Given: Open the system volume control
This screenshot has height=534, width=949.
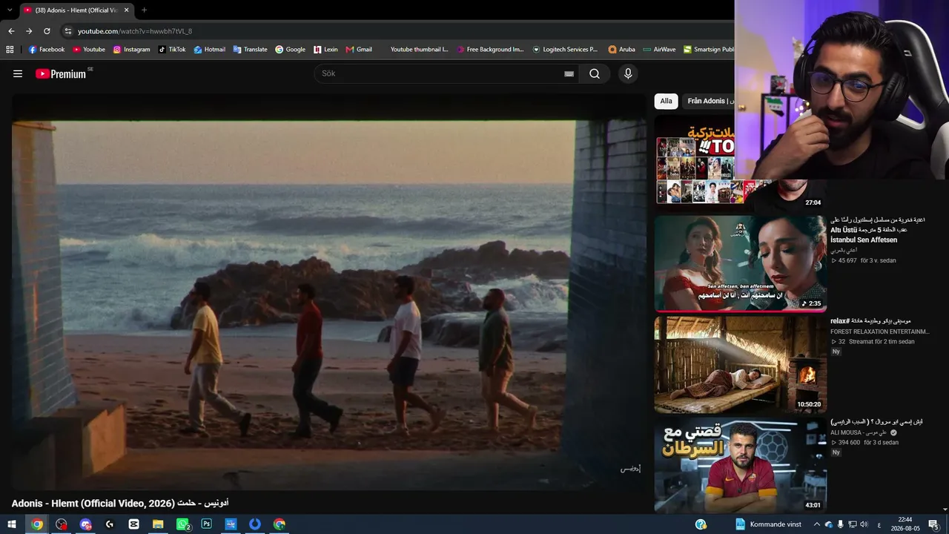Looking at the screenshot, I should pos(864,524).
